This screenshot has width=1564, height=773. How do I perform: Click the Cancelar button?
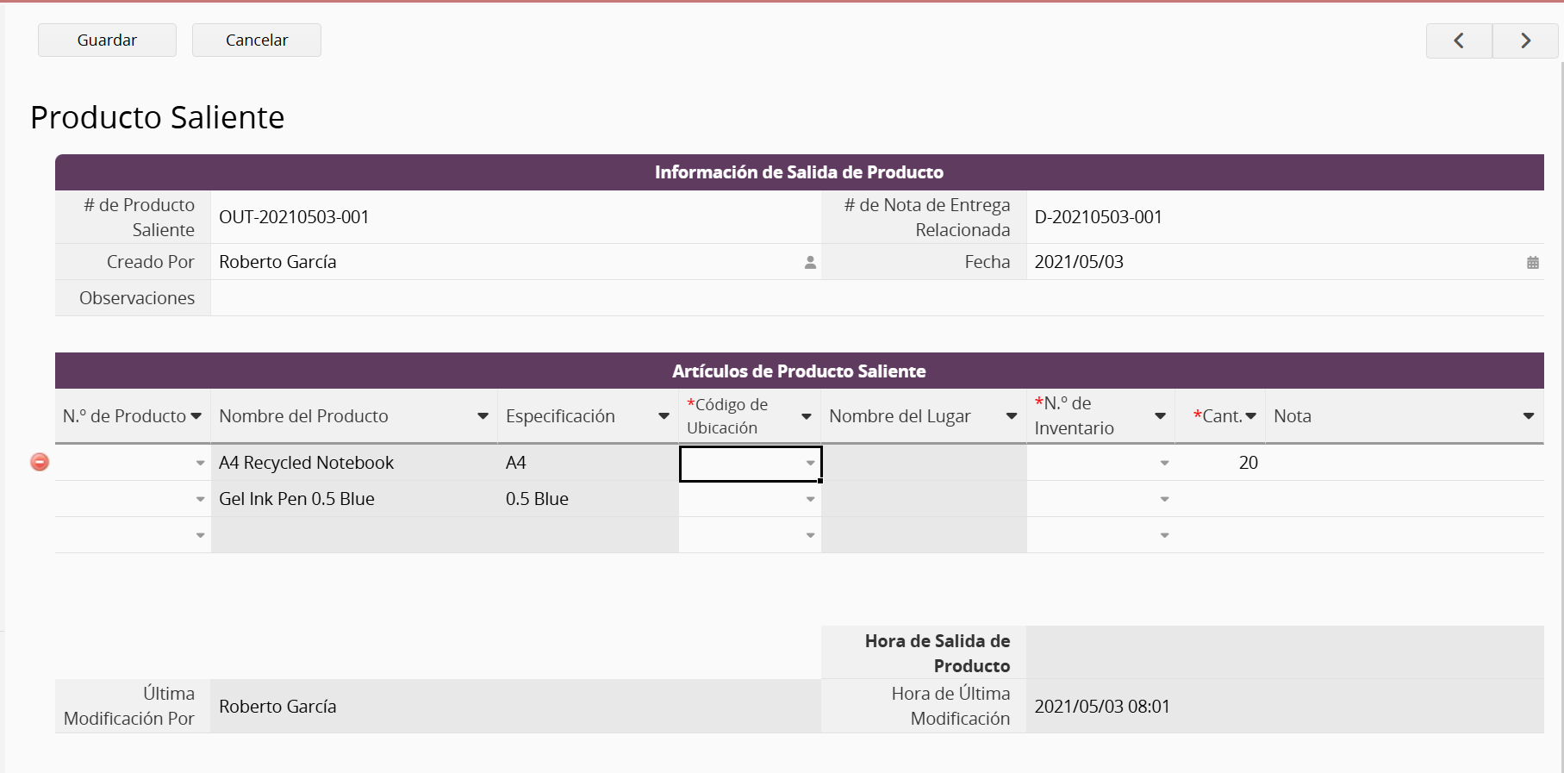tap(257, 41)
